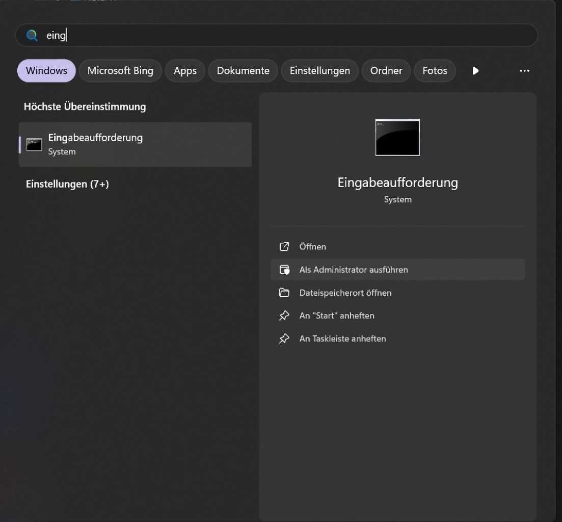Screen dimensions: 562x522
Task: Click the System label under the preview title
Action: click(x=397, y=199)
